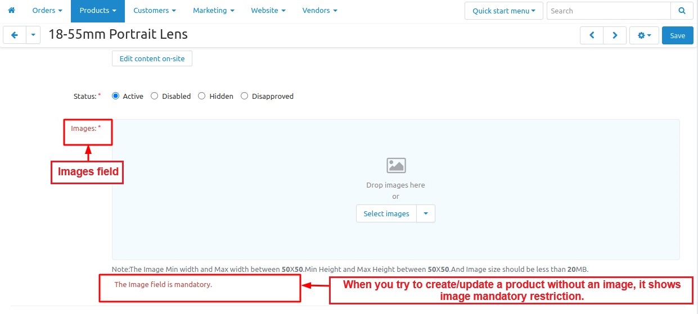
Task: Open the gear settings menu
Action: click(644, 35)
